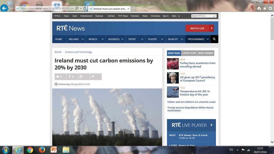
Task: Click the page scrollbar up arrow
Action: click(272, 15)
